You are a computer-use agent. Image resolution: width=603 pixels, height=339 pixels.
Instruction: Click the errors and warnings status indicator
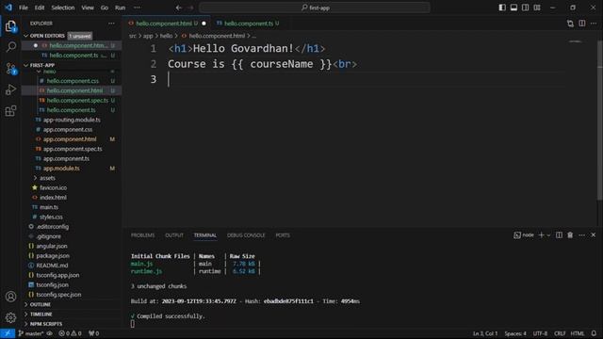70,333
